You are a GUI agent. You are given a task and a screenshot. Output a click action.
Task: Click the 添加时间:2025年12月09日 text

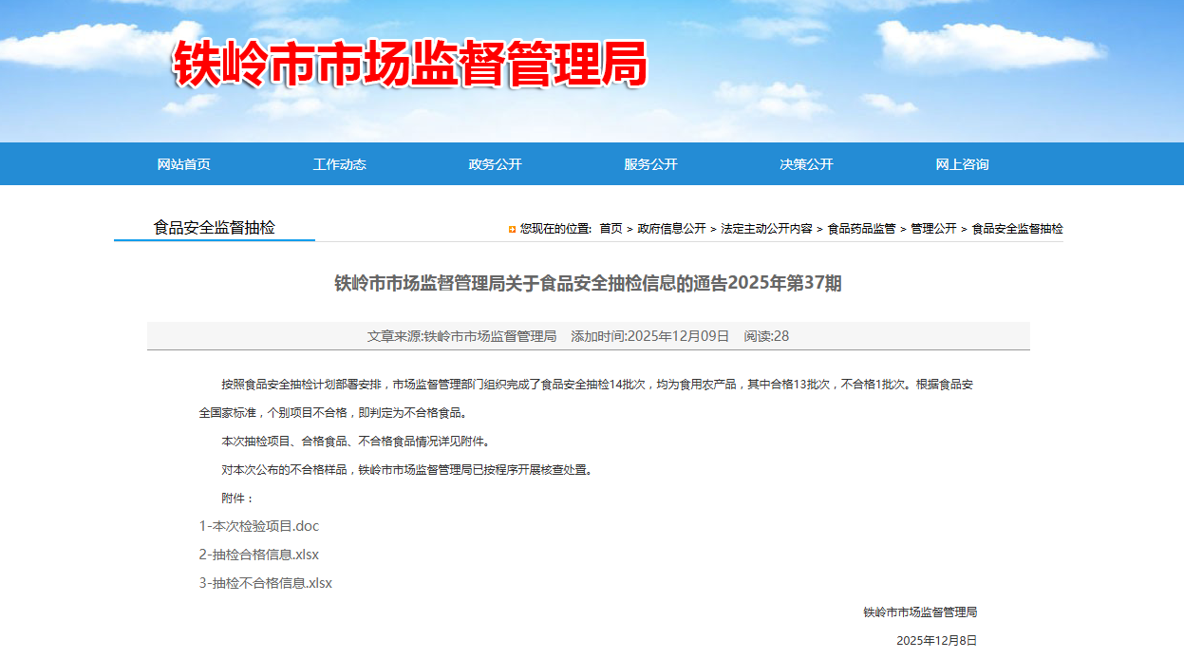coord(650,336)
